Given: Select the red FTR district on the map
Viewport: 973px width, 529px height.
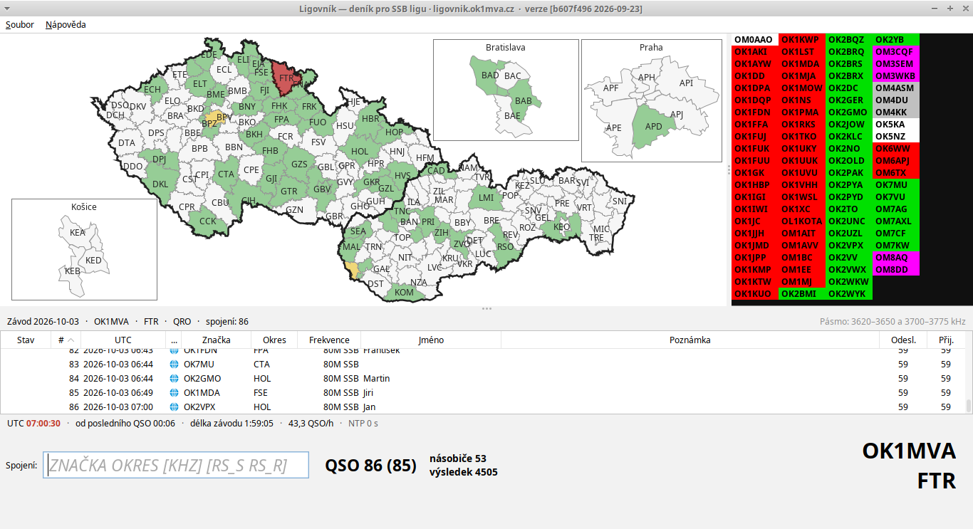Looking at the screenshot, I should point(285,78).
